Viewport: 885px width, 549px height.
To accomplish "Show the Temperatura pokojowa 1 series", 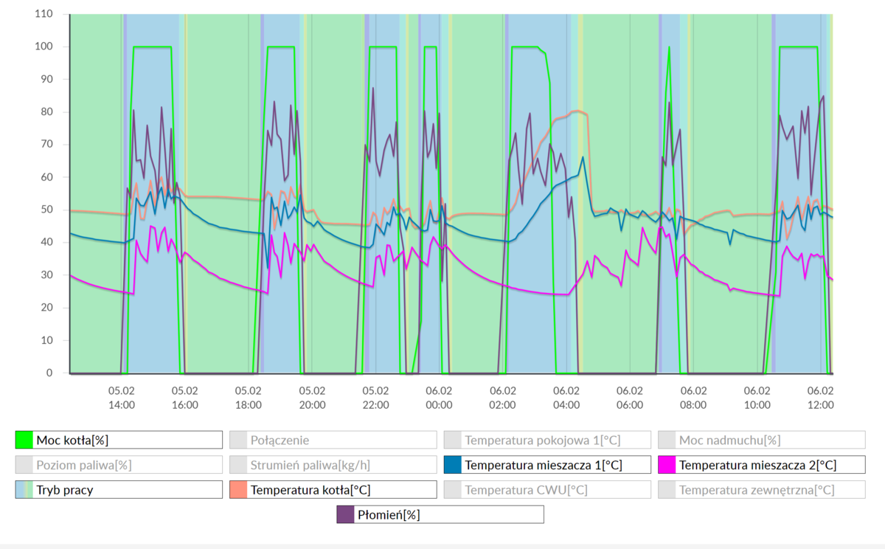I will pos(542,440).
